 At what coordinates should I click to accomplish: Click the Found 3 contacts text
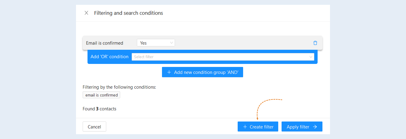coord(99,109)
